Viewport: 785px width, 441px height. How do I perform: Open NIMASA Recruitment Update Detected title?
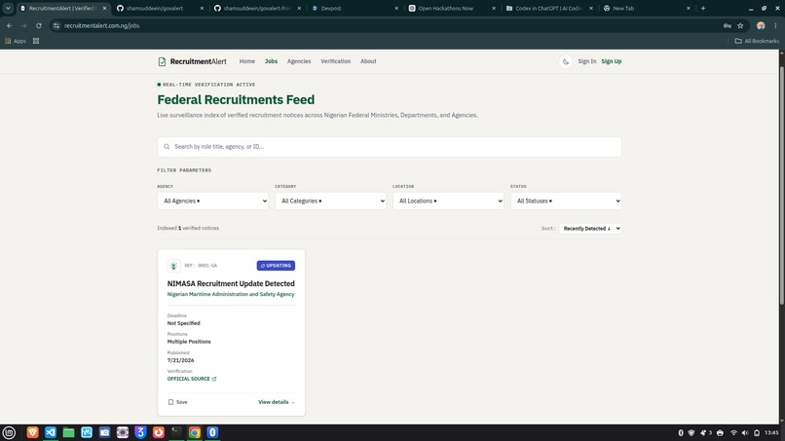(x=231, y=283)
